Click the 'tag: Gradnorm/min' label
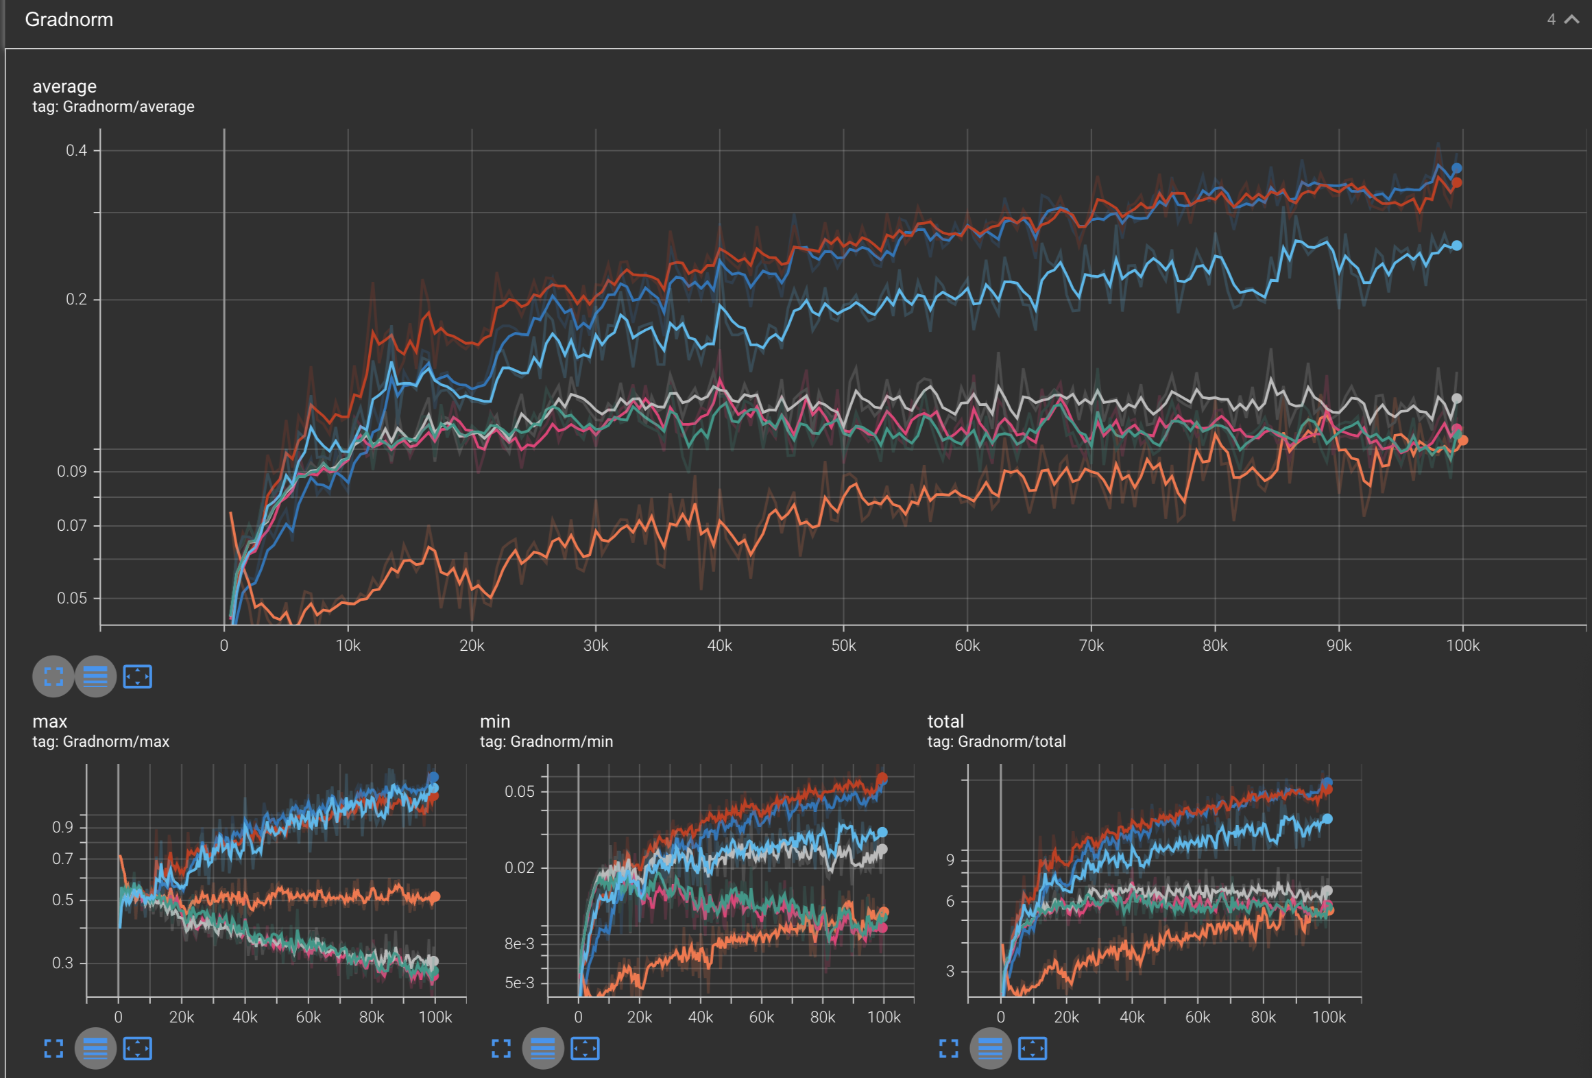Viewport: 1592px width, 1078px height. click(x=546, y=741)
